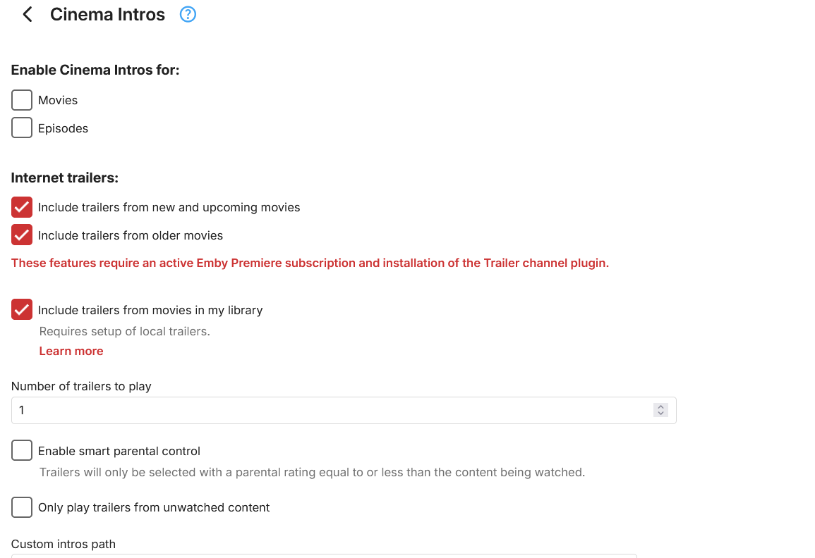The height and width of the screenshot is (558, 815).
Task: Enable Cinema Intros for Movies checkbox
Action: point(22,100)
